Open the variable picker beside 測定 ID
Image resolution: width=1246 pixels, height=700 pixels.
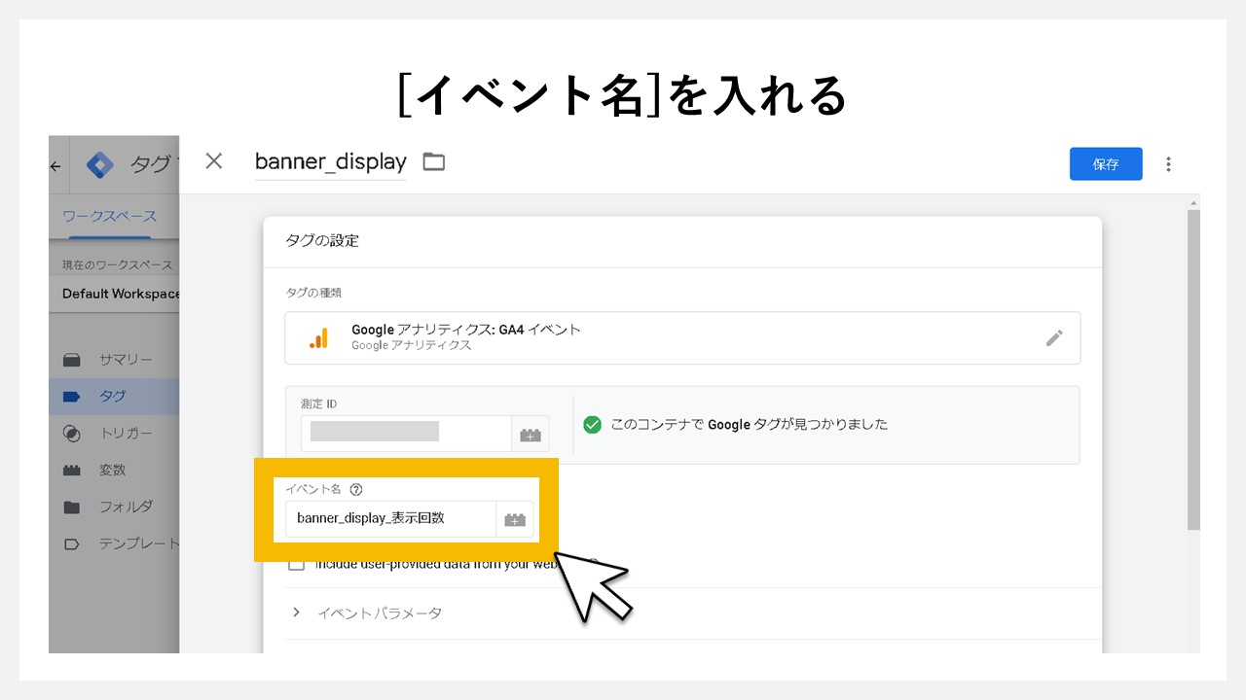click(530, 434)
